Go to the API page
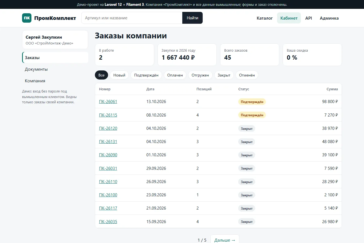364x243 pixels. tap(309, 18)
